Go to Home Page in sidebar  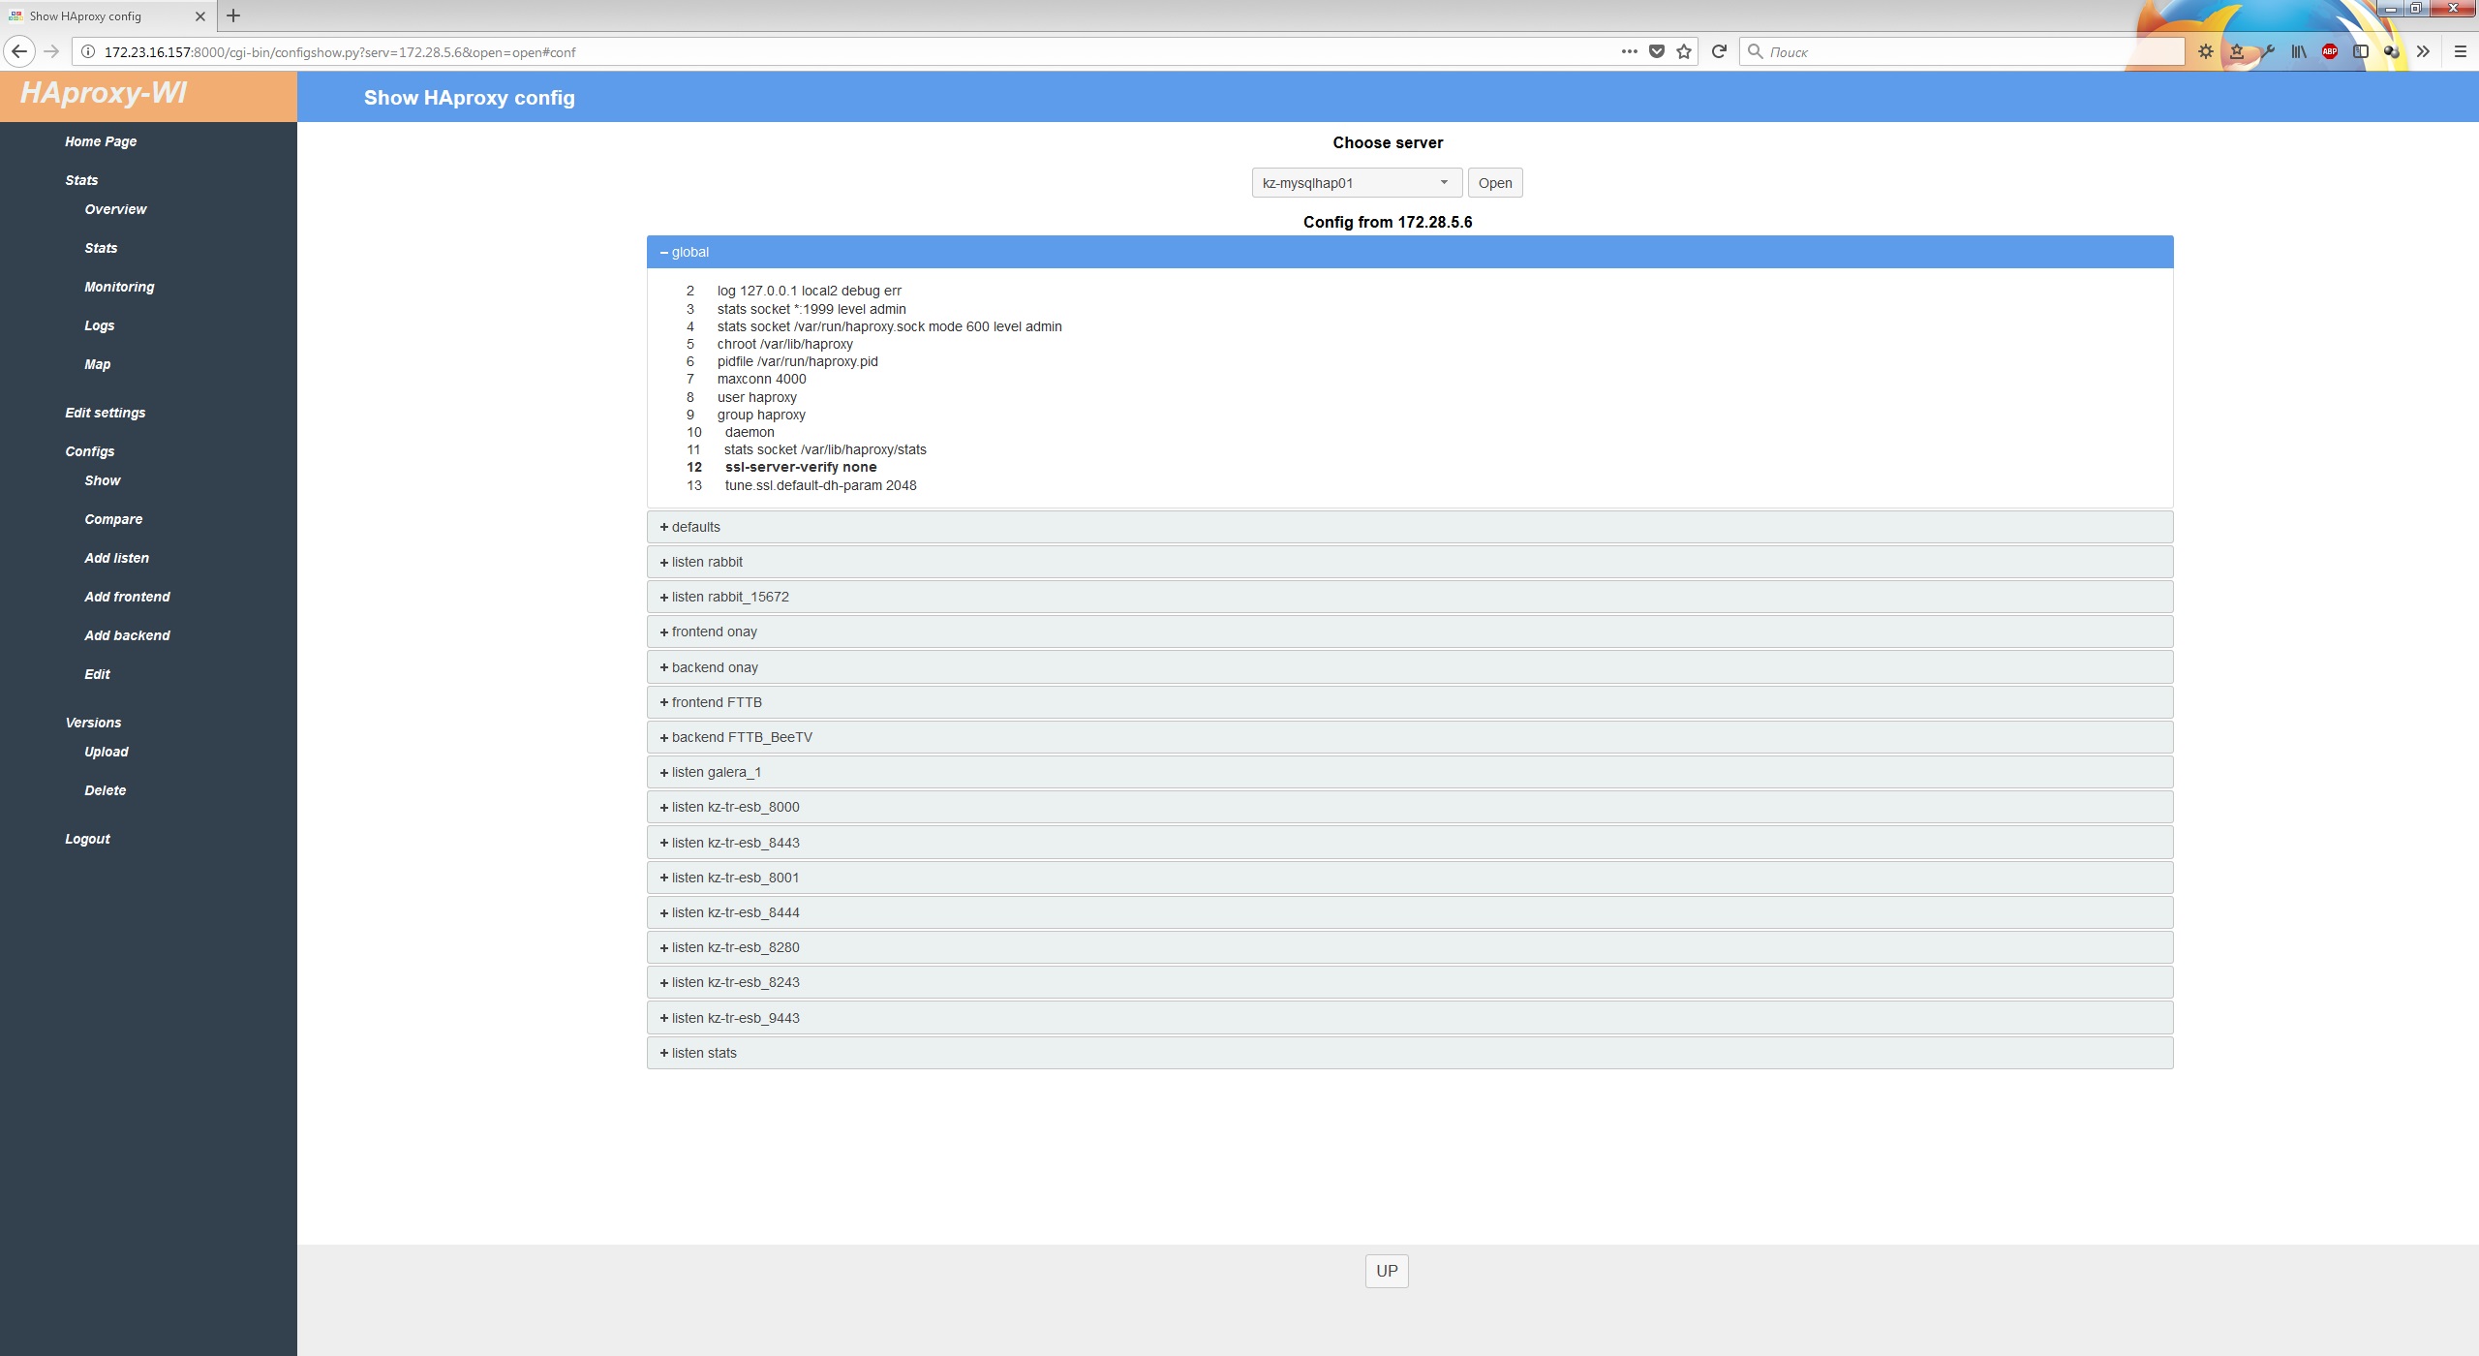click(x=101, y=141)
